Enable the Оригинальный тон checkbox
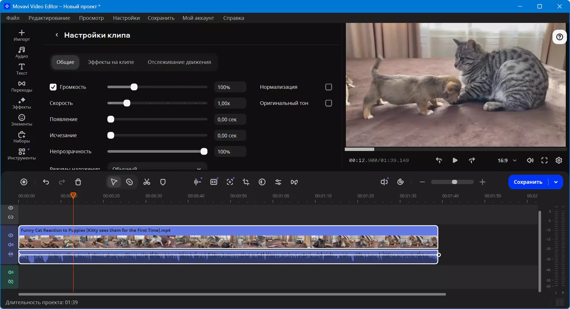 pos(329,103)
